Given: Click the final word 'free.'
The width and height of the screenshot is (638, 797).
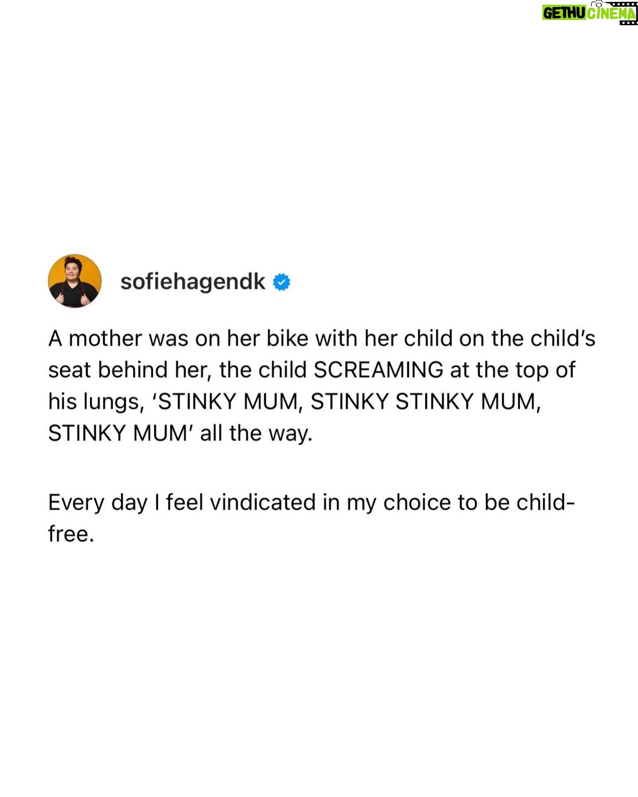Looking at the screenshot, I should click(x=71, y=534).
